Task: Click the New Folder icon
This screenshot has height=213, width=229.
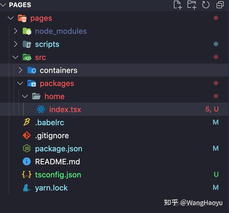Action: [192, 5]
